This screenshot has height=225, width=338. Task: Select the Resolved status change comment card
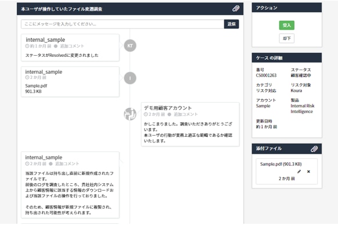click(x=70, y=48)
